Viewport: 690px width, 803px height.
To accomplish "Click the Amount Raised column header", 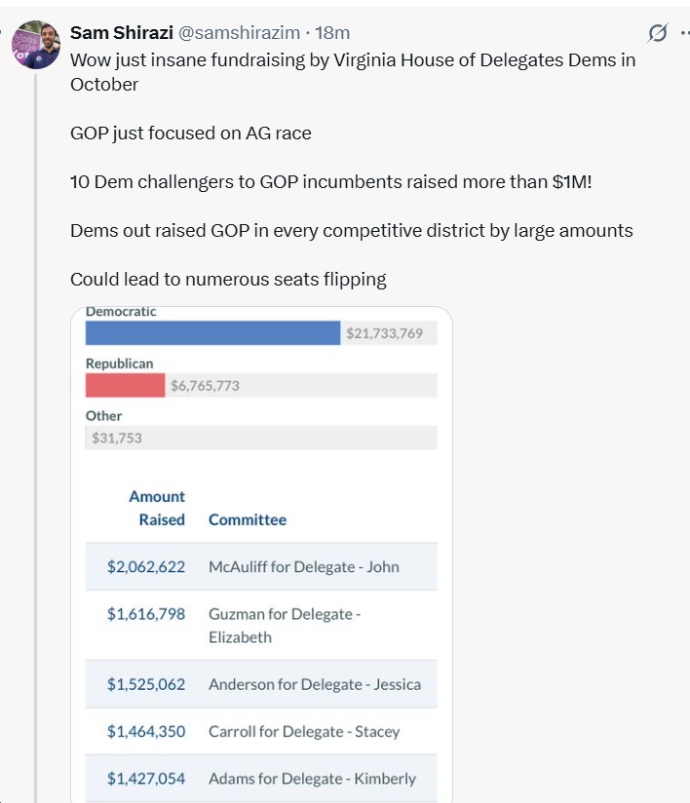I will point(157,508).
